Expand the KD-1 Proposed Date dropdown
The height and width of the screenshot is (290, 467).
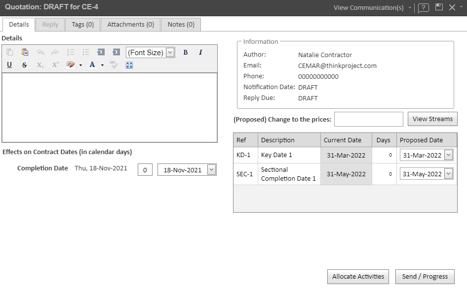(448, 155)
